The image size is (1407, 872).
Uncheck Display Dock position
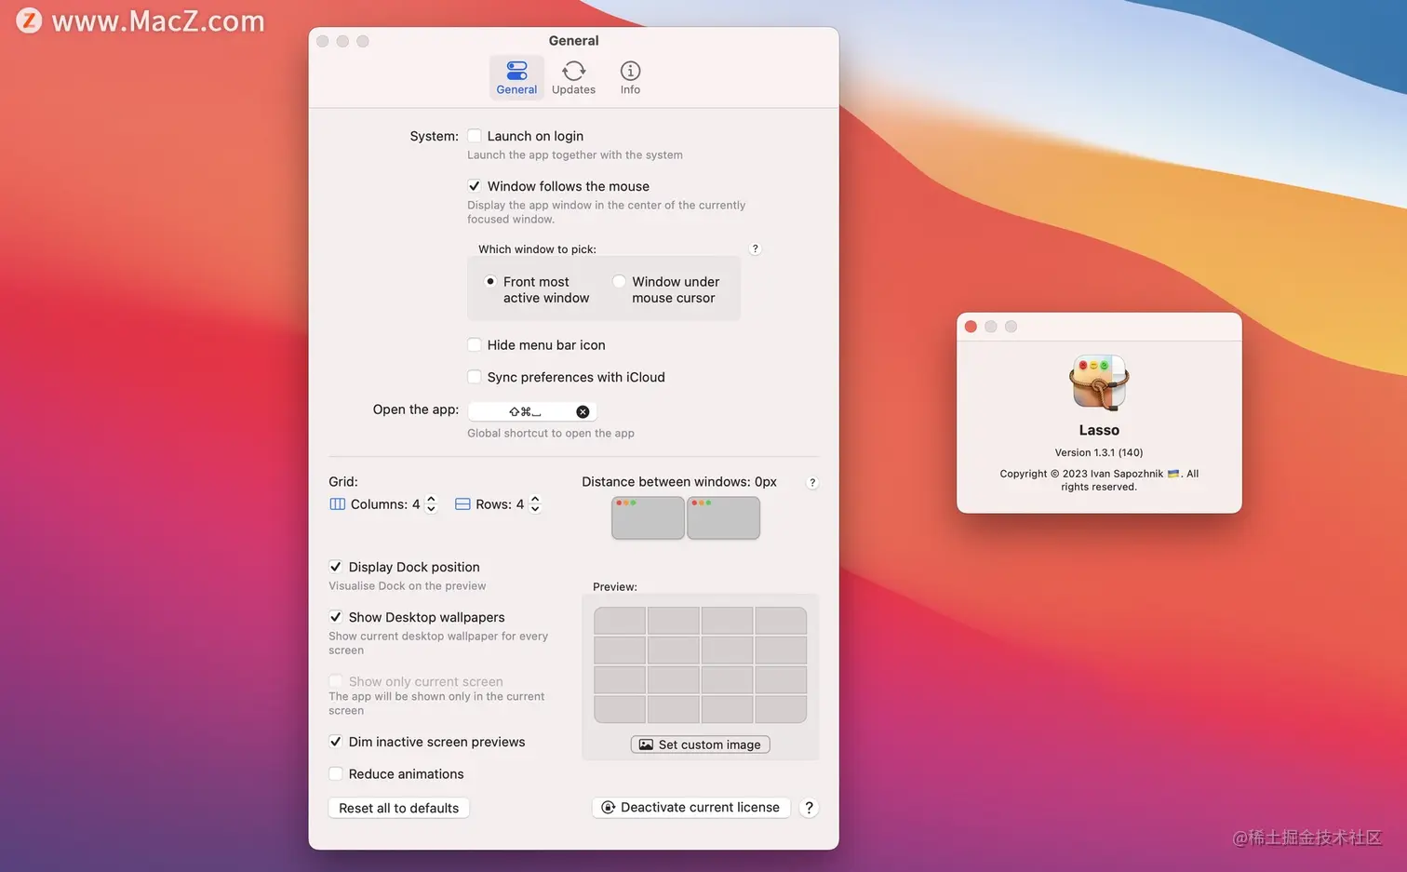336,567
